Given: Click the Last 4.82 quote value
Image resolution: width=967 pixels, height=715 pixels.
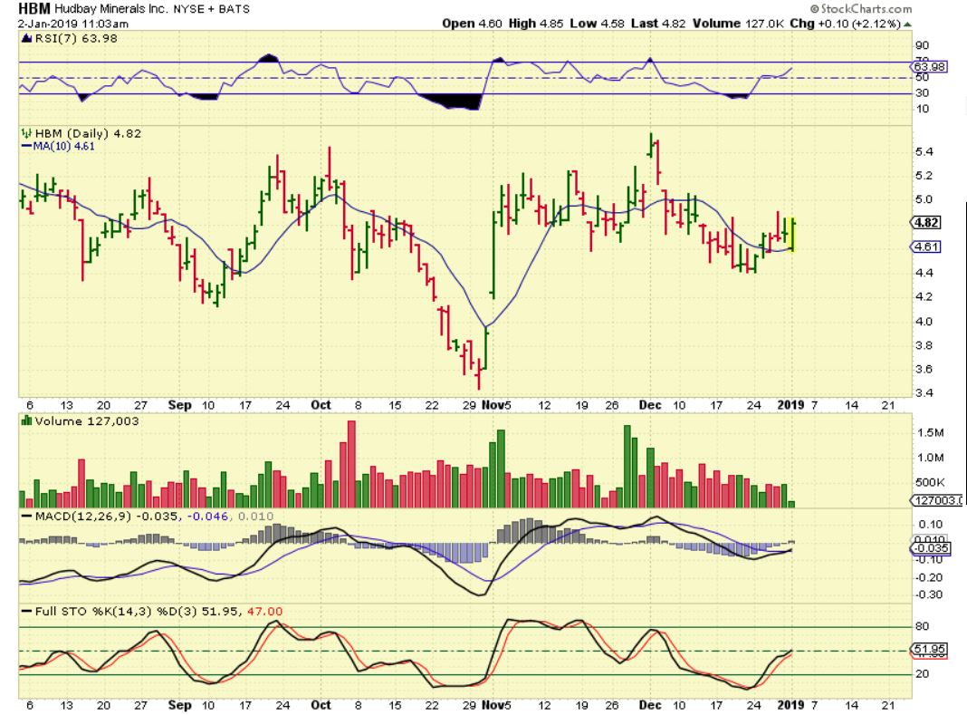Looking at the screenshot, I should [658, 24].
